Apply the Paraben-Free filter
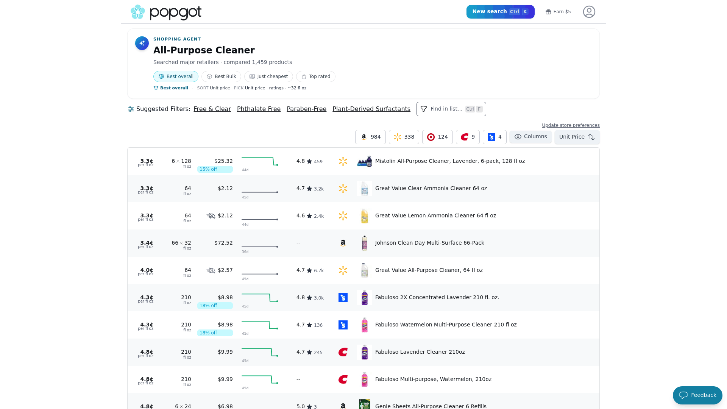The height and width of the screenshot is (409, 727). point(306,109)
